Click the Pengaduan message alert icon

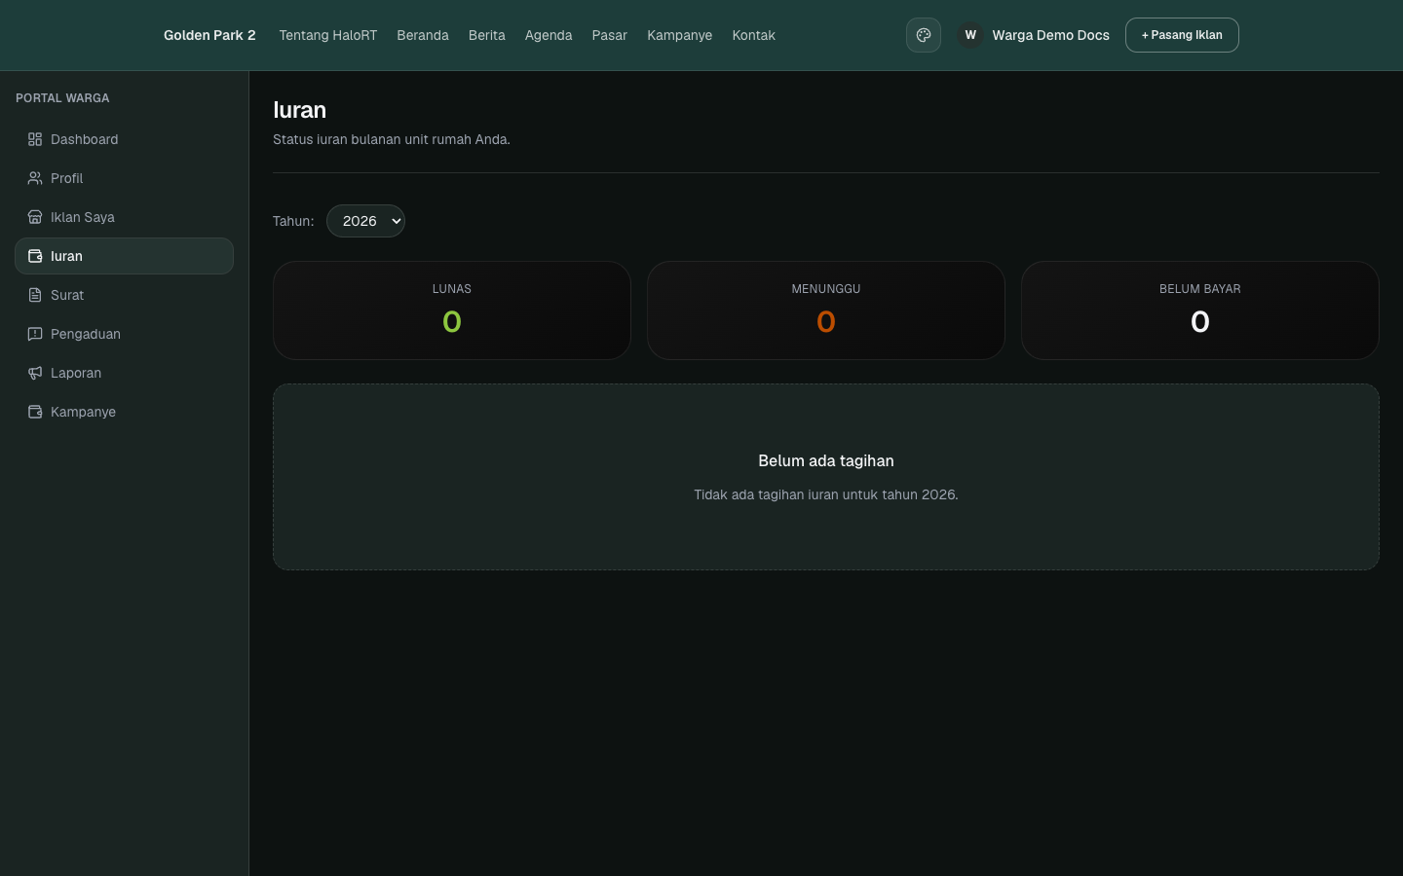coord(35,334)
